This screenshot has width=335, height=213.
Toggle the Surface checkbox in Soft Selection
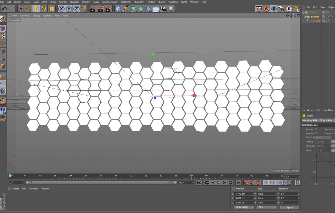(316, 133)
